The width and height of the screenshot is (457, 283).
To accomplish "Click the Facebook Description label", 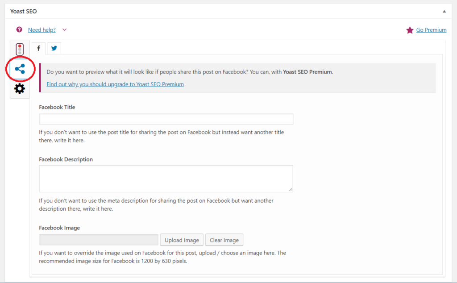I will pyautogui.click(x=66, y=159).
